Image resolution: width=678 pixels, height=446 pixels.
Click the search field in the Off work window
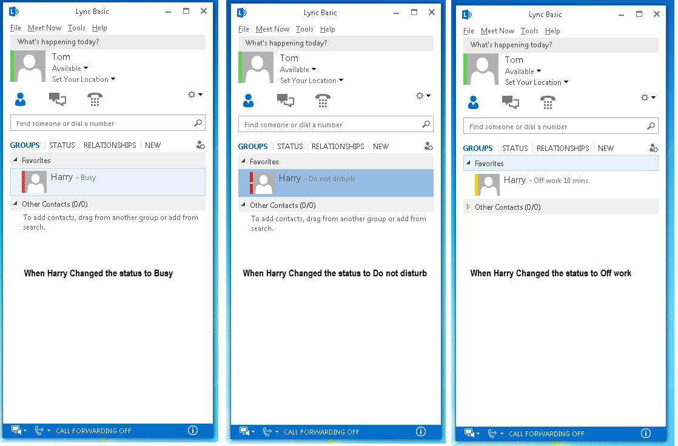[x=561, y=126]
